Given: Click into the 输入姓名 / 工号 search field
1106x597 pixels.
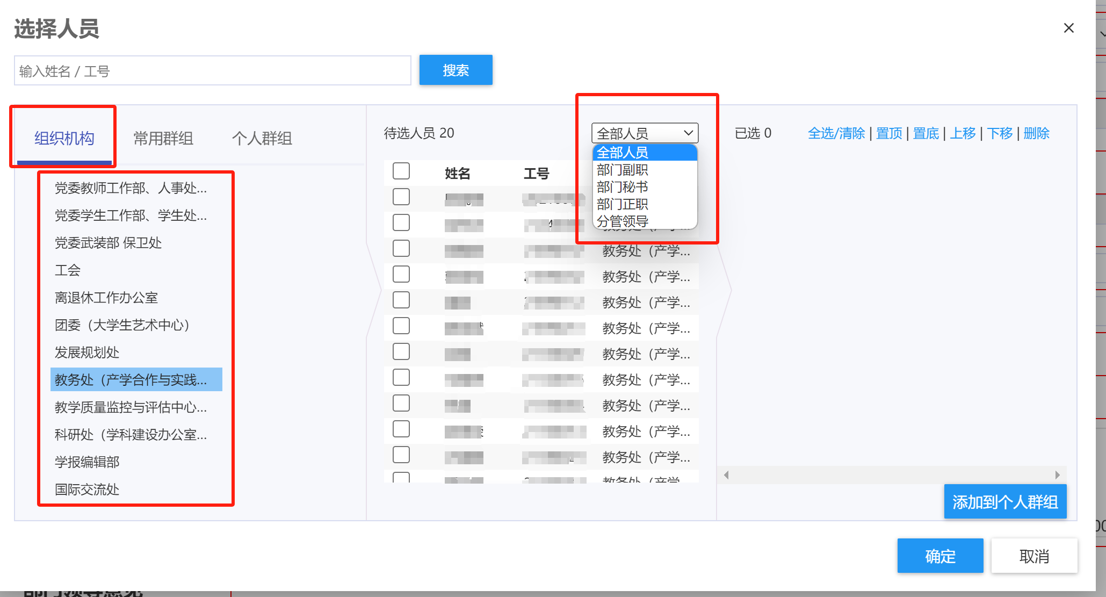Looking at the screenshot, I should coord(212,71).
